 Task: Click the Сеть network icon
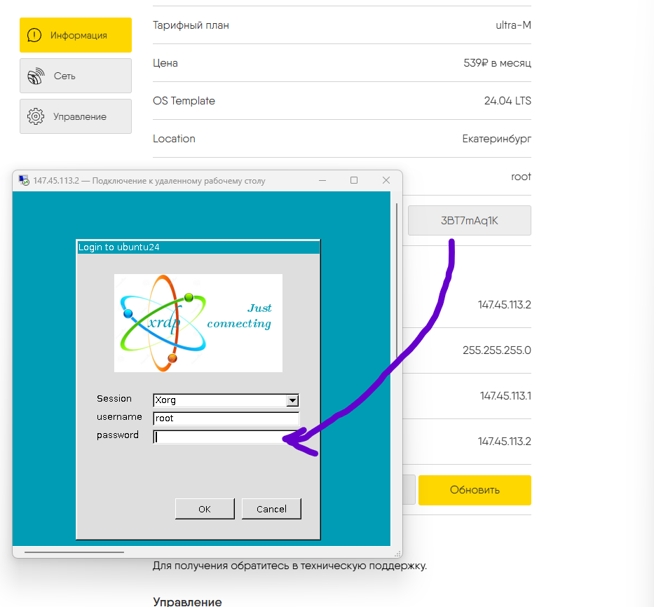[36, 76]
